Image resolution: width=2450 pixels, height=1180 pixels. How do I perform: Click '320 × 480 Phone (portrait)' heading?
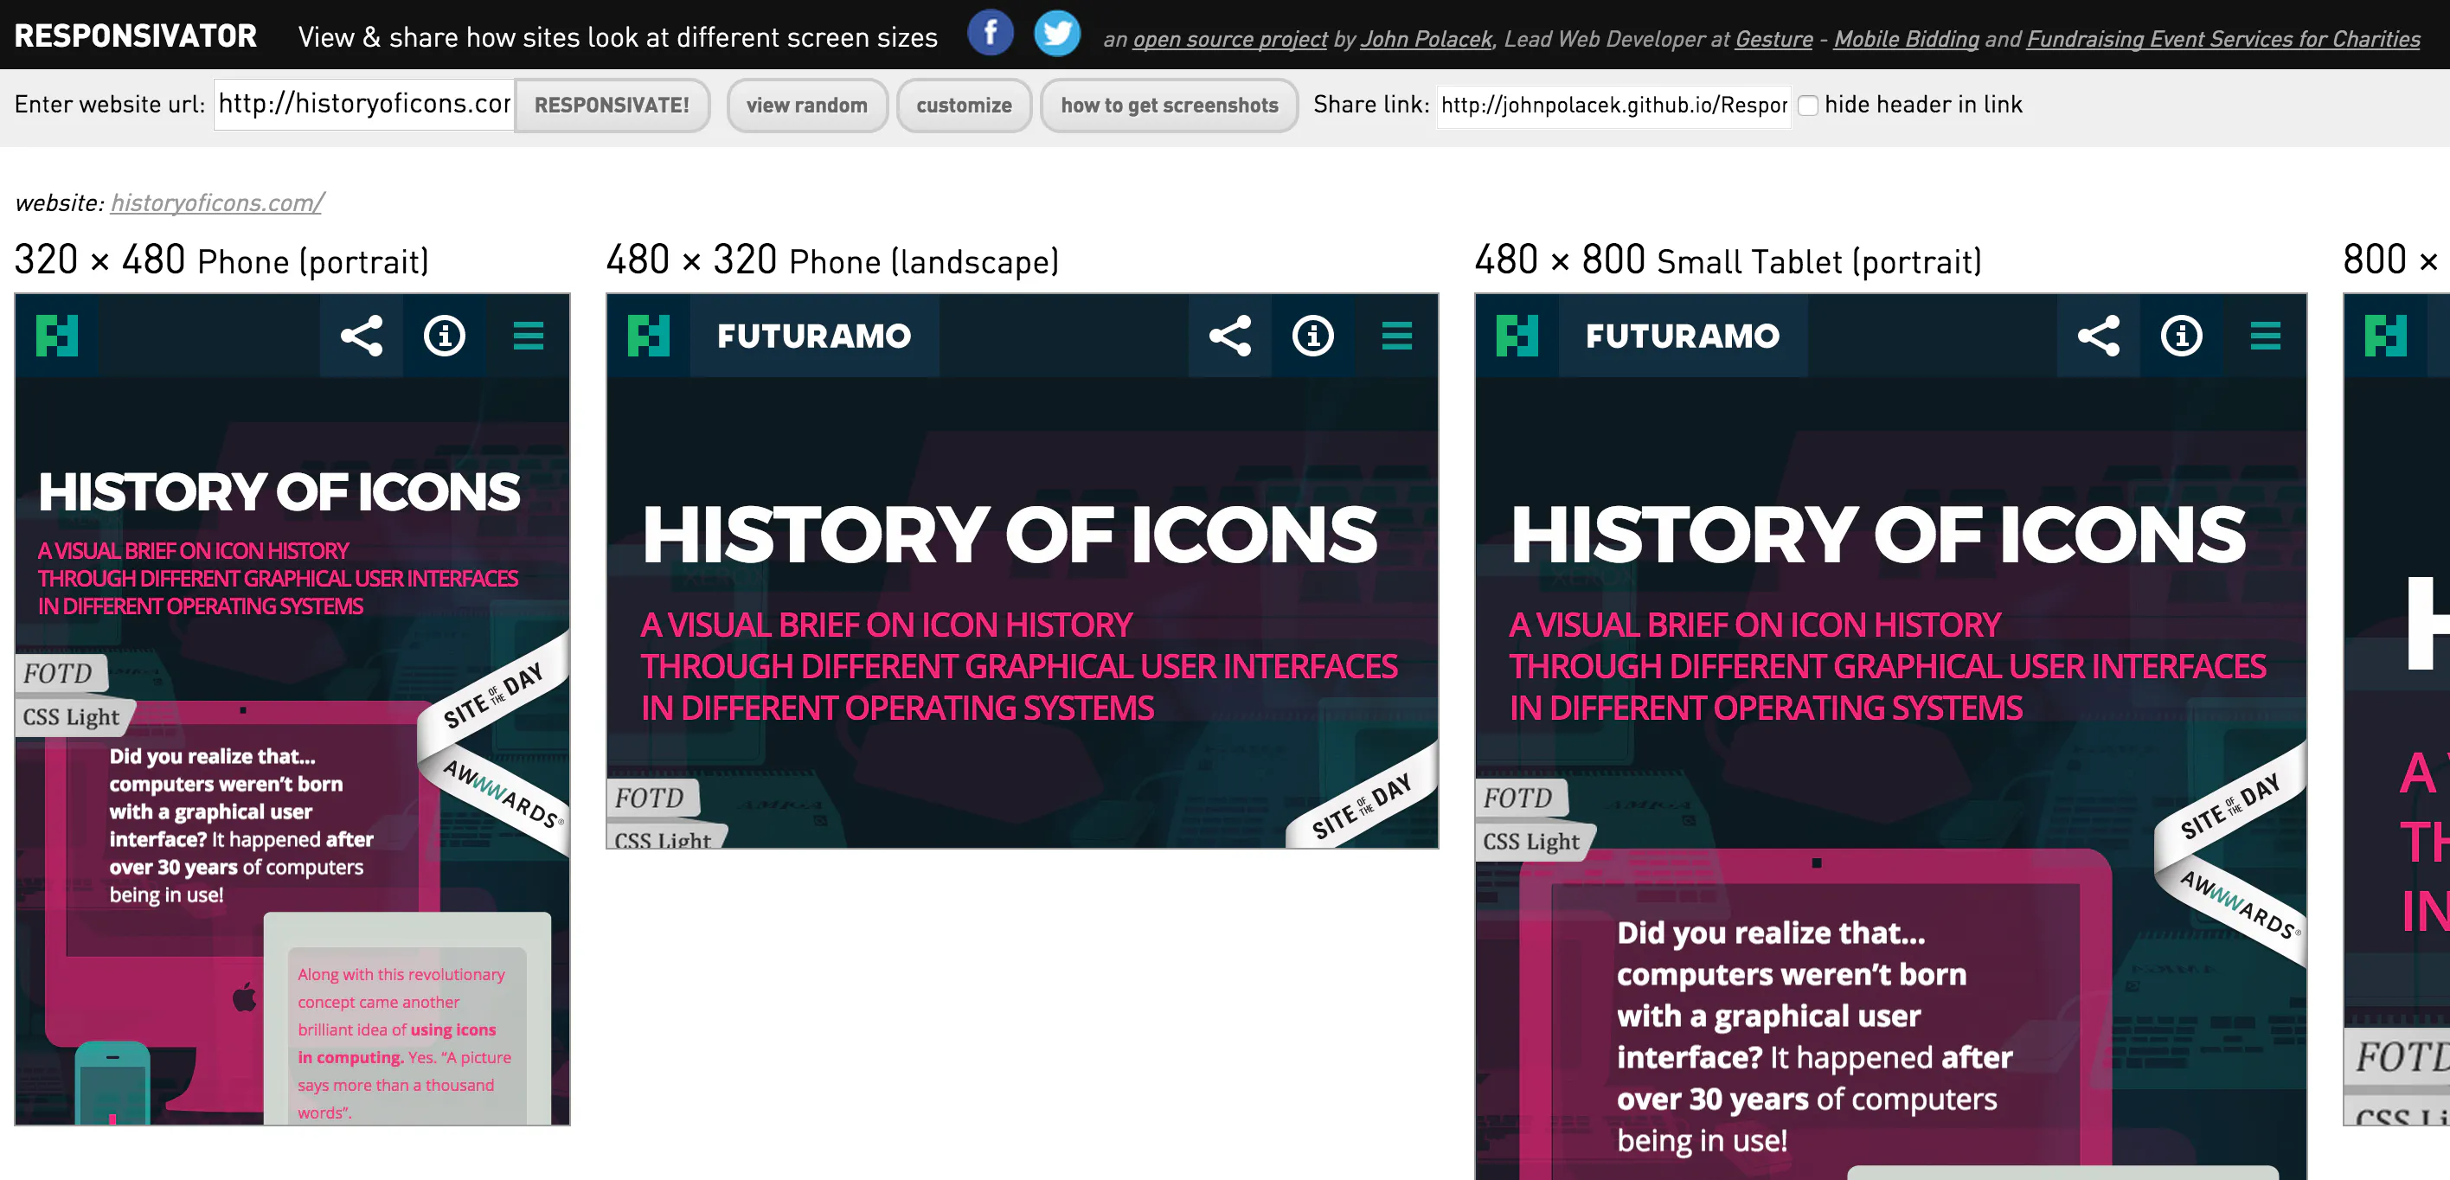[221, 260]
